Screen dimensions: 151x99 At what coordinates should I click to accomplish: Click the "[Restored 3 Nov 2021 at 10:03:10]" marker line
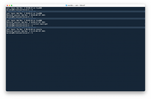coord(75,12)
